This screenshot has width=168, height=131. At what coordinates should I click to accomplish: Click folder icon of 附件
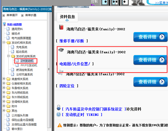point(8,106)
